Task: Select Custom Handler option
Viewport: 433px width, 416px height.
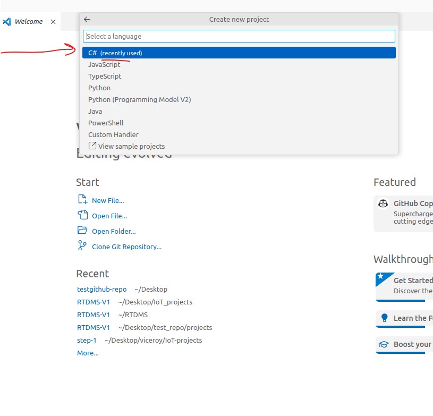Action: click(239, 134)
